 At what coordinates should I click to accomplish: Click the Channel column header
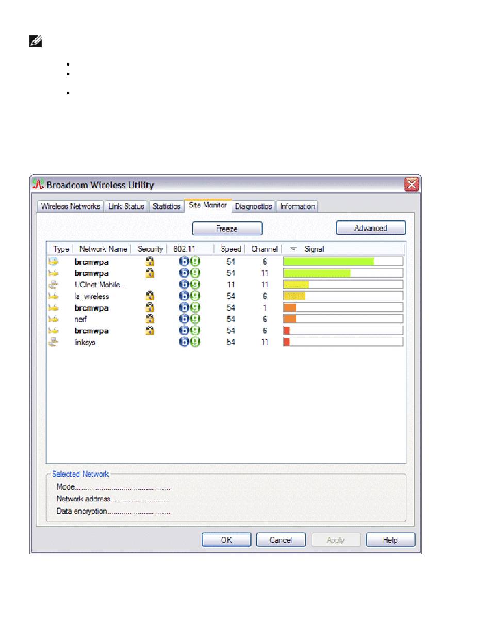point(264,249)
